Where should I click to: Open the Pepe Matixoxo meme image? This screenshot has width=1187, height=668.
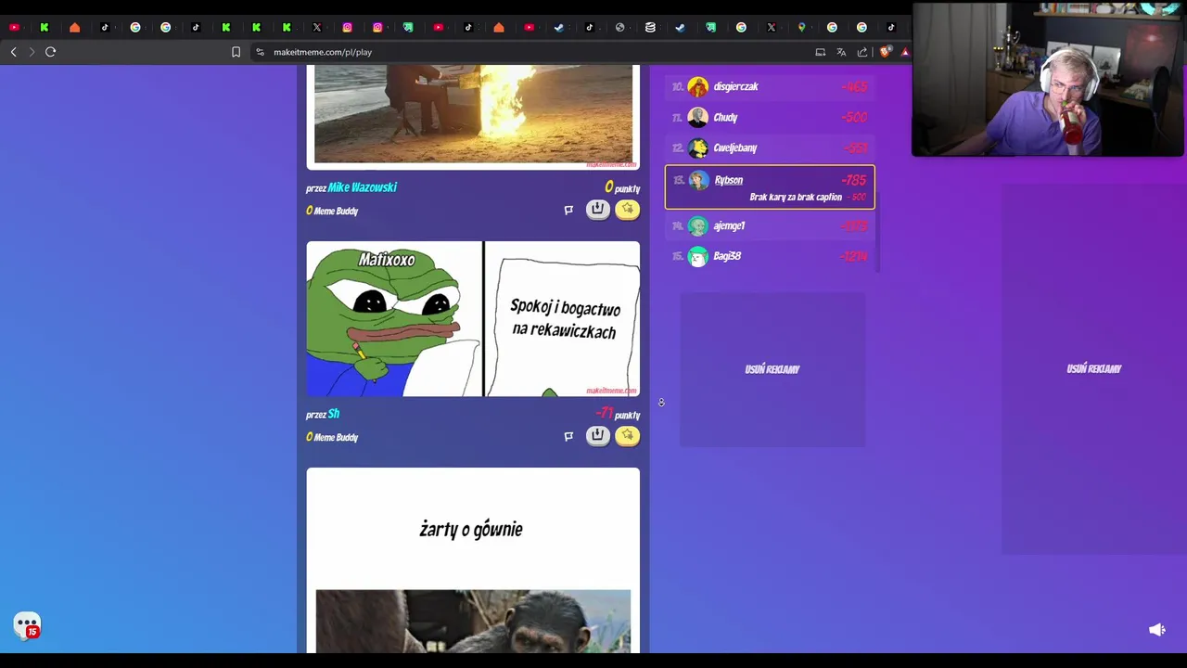(x=473, y=319)
